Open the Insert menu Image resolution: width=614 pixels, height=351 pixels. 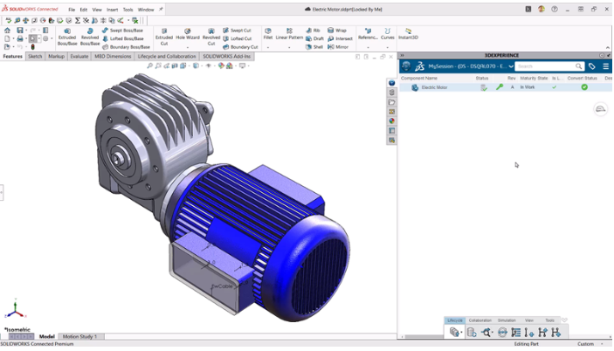(112, 10)
